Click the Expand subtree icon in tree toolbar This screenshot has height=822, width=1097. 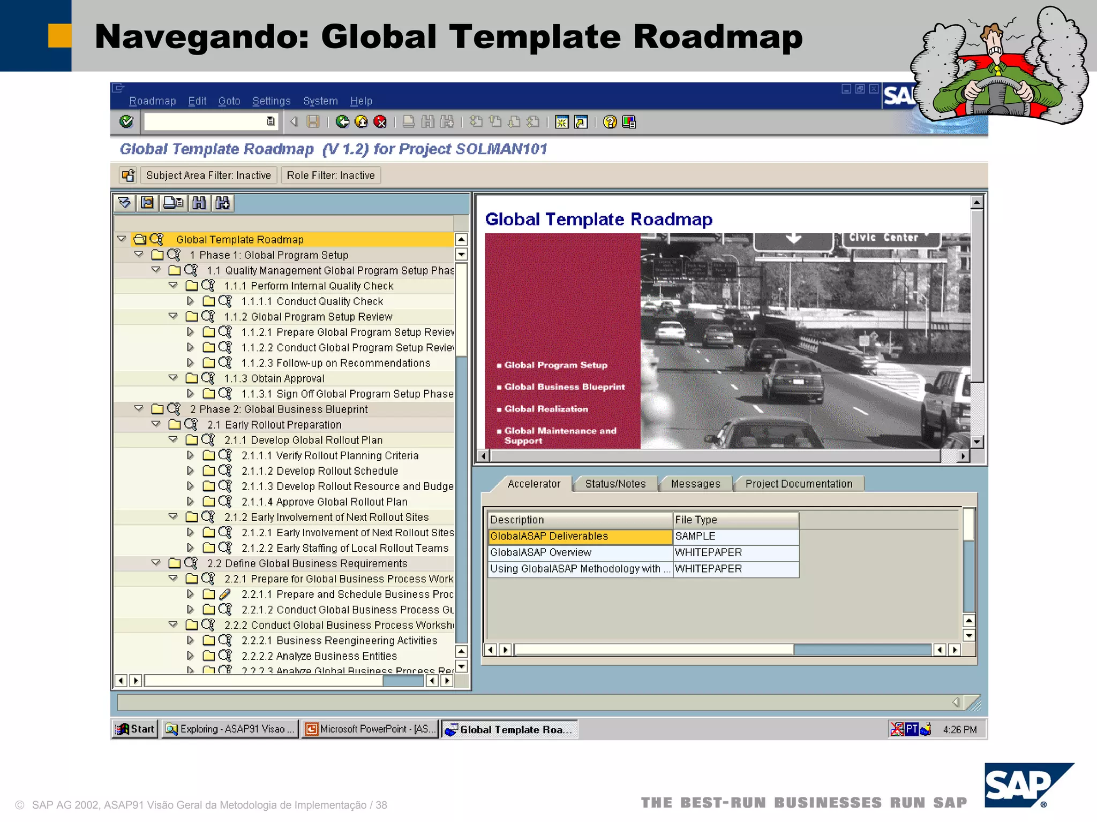coord(124,203)
